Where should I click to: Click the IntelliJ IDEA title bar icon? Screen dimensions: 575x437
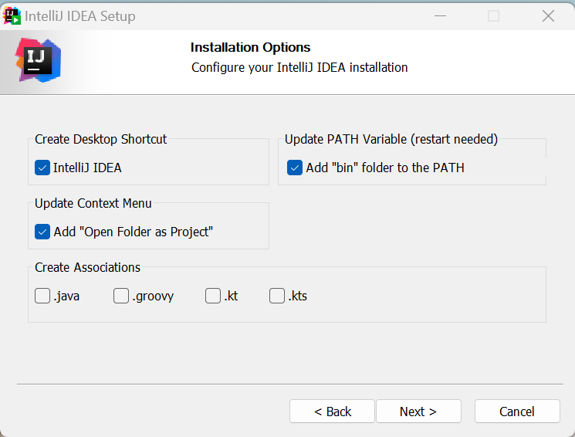coord(12,15)
